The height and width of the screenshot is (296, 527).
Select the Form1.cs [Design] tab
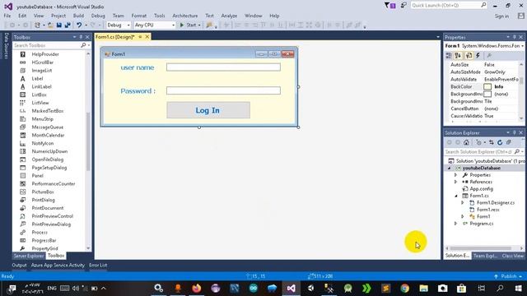click(115, 37)
